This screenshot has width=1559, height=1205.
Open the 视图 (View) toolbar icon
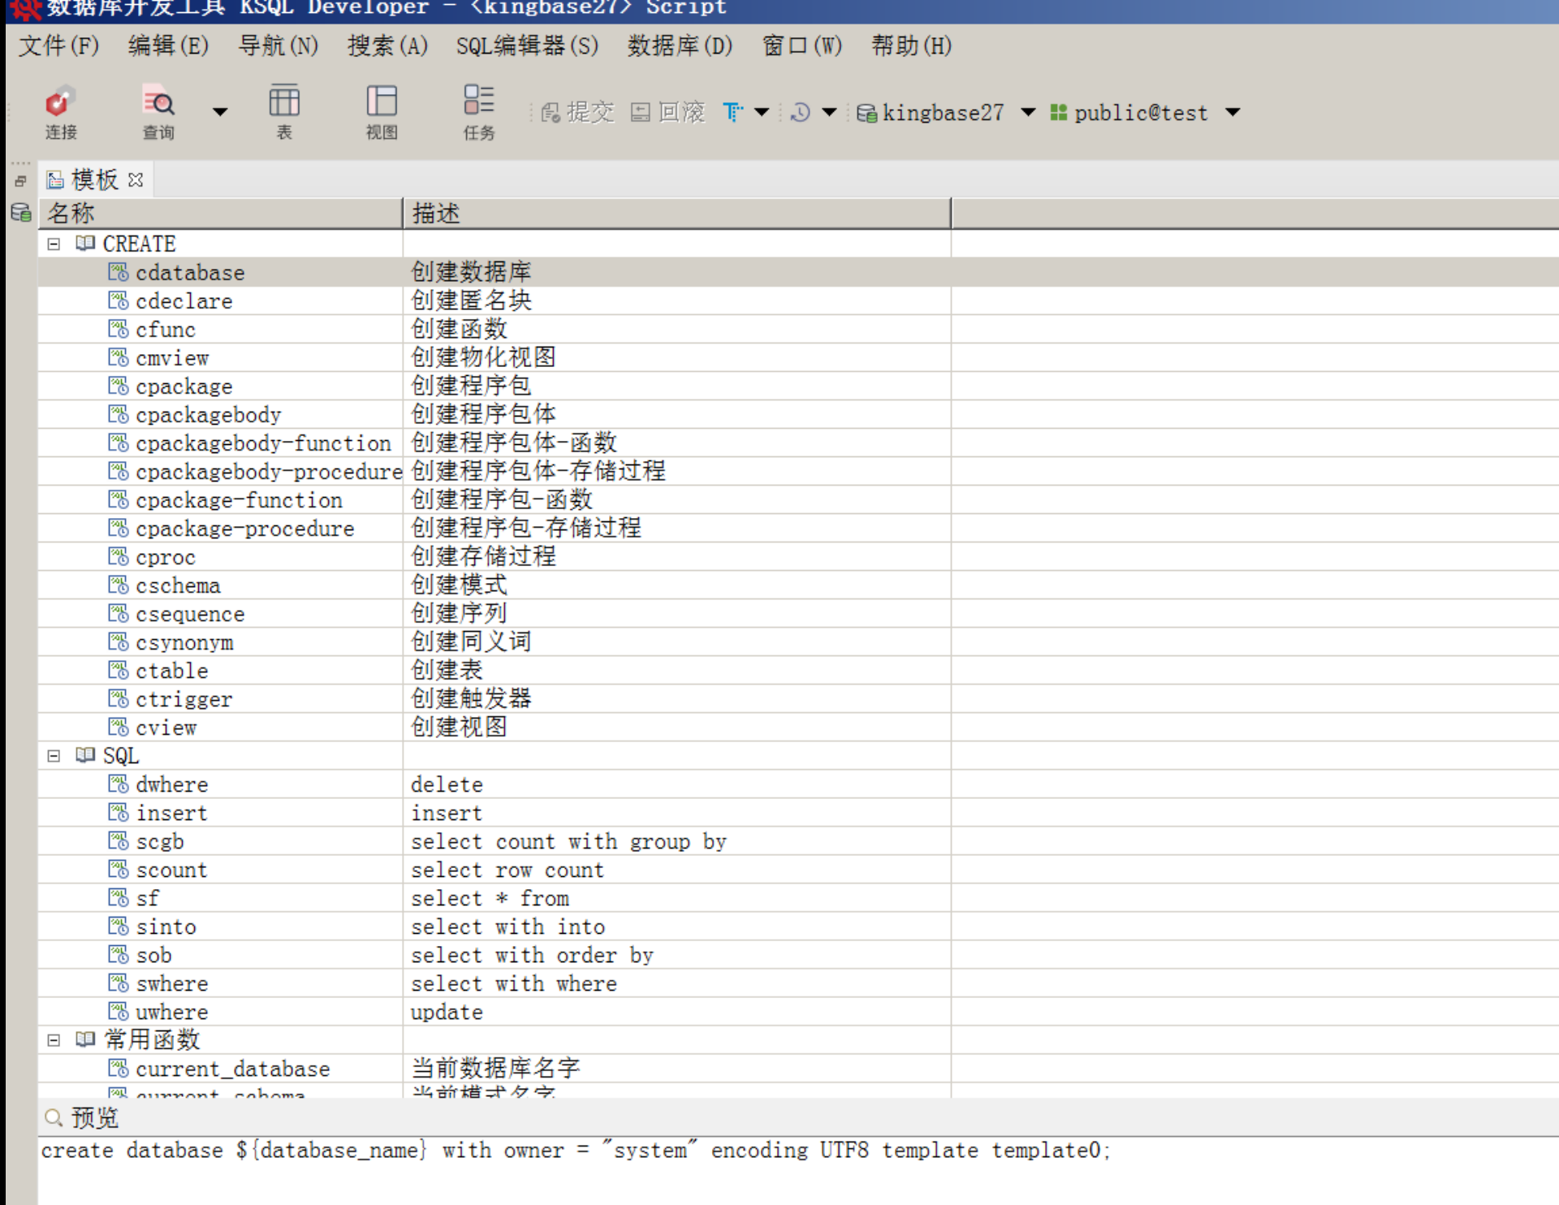[x=381, y=110]
